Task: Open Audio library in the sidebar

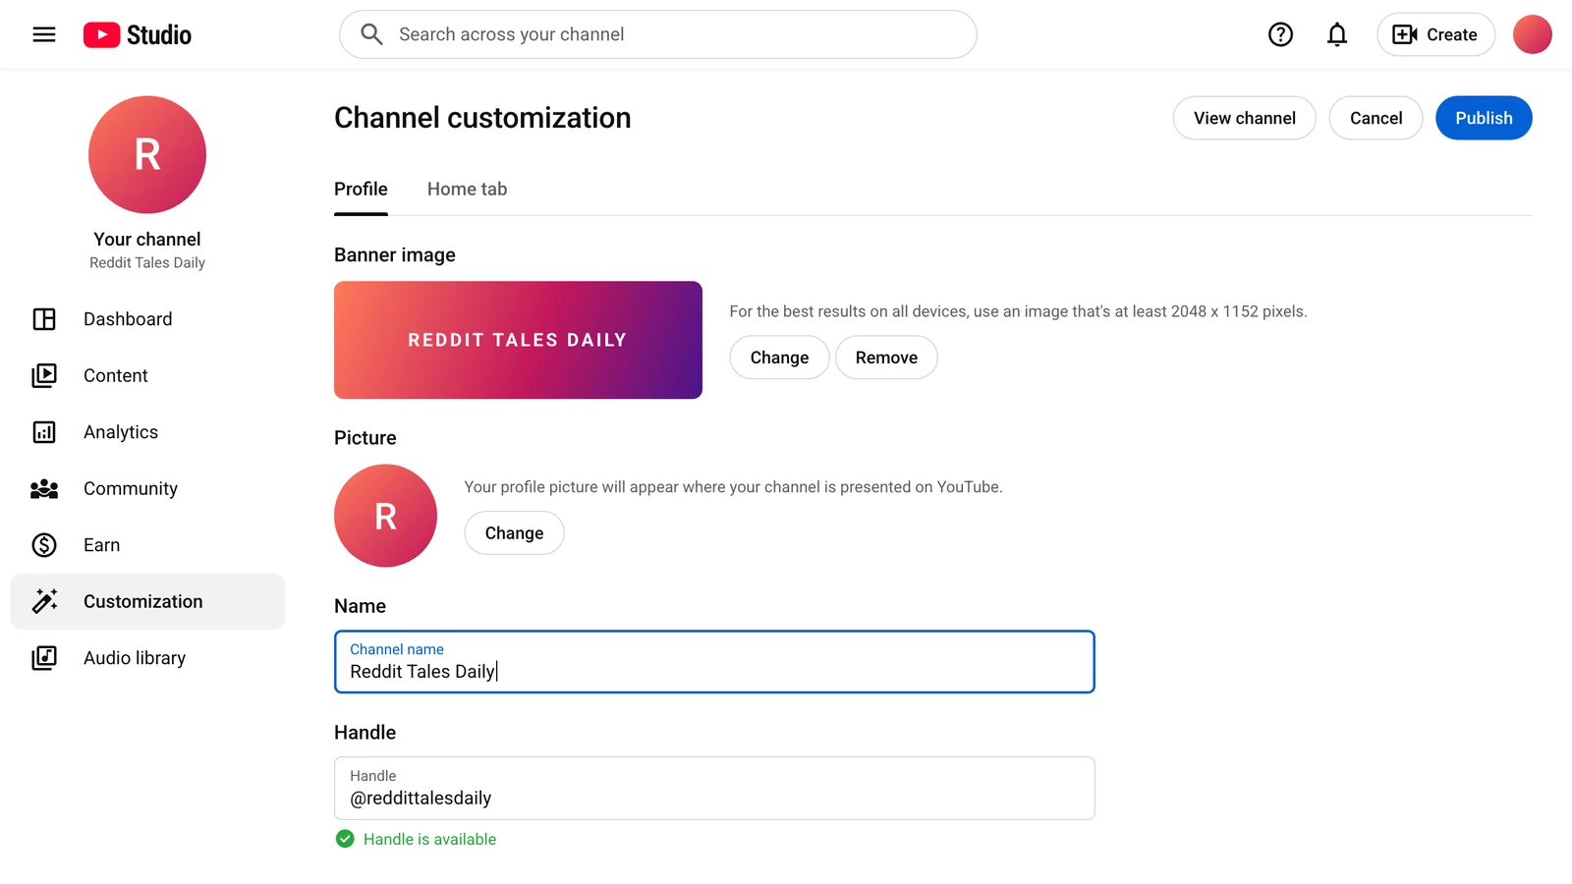Action: pyautogui.click(x=147, y=658)
